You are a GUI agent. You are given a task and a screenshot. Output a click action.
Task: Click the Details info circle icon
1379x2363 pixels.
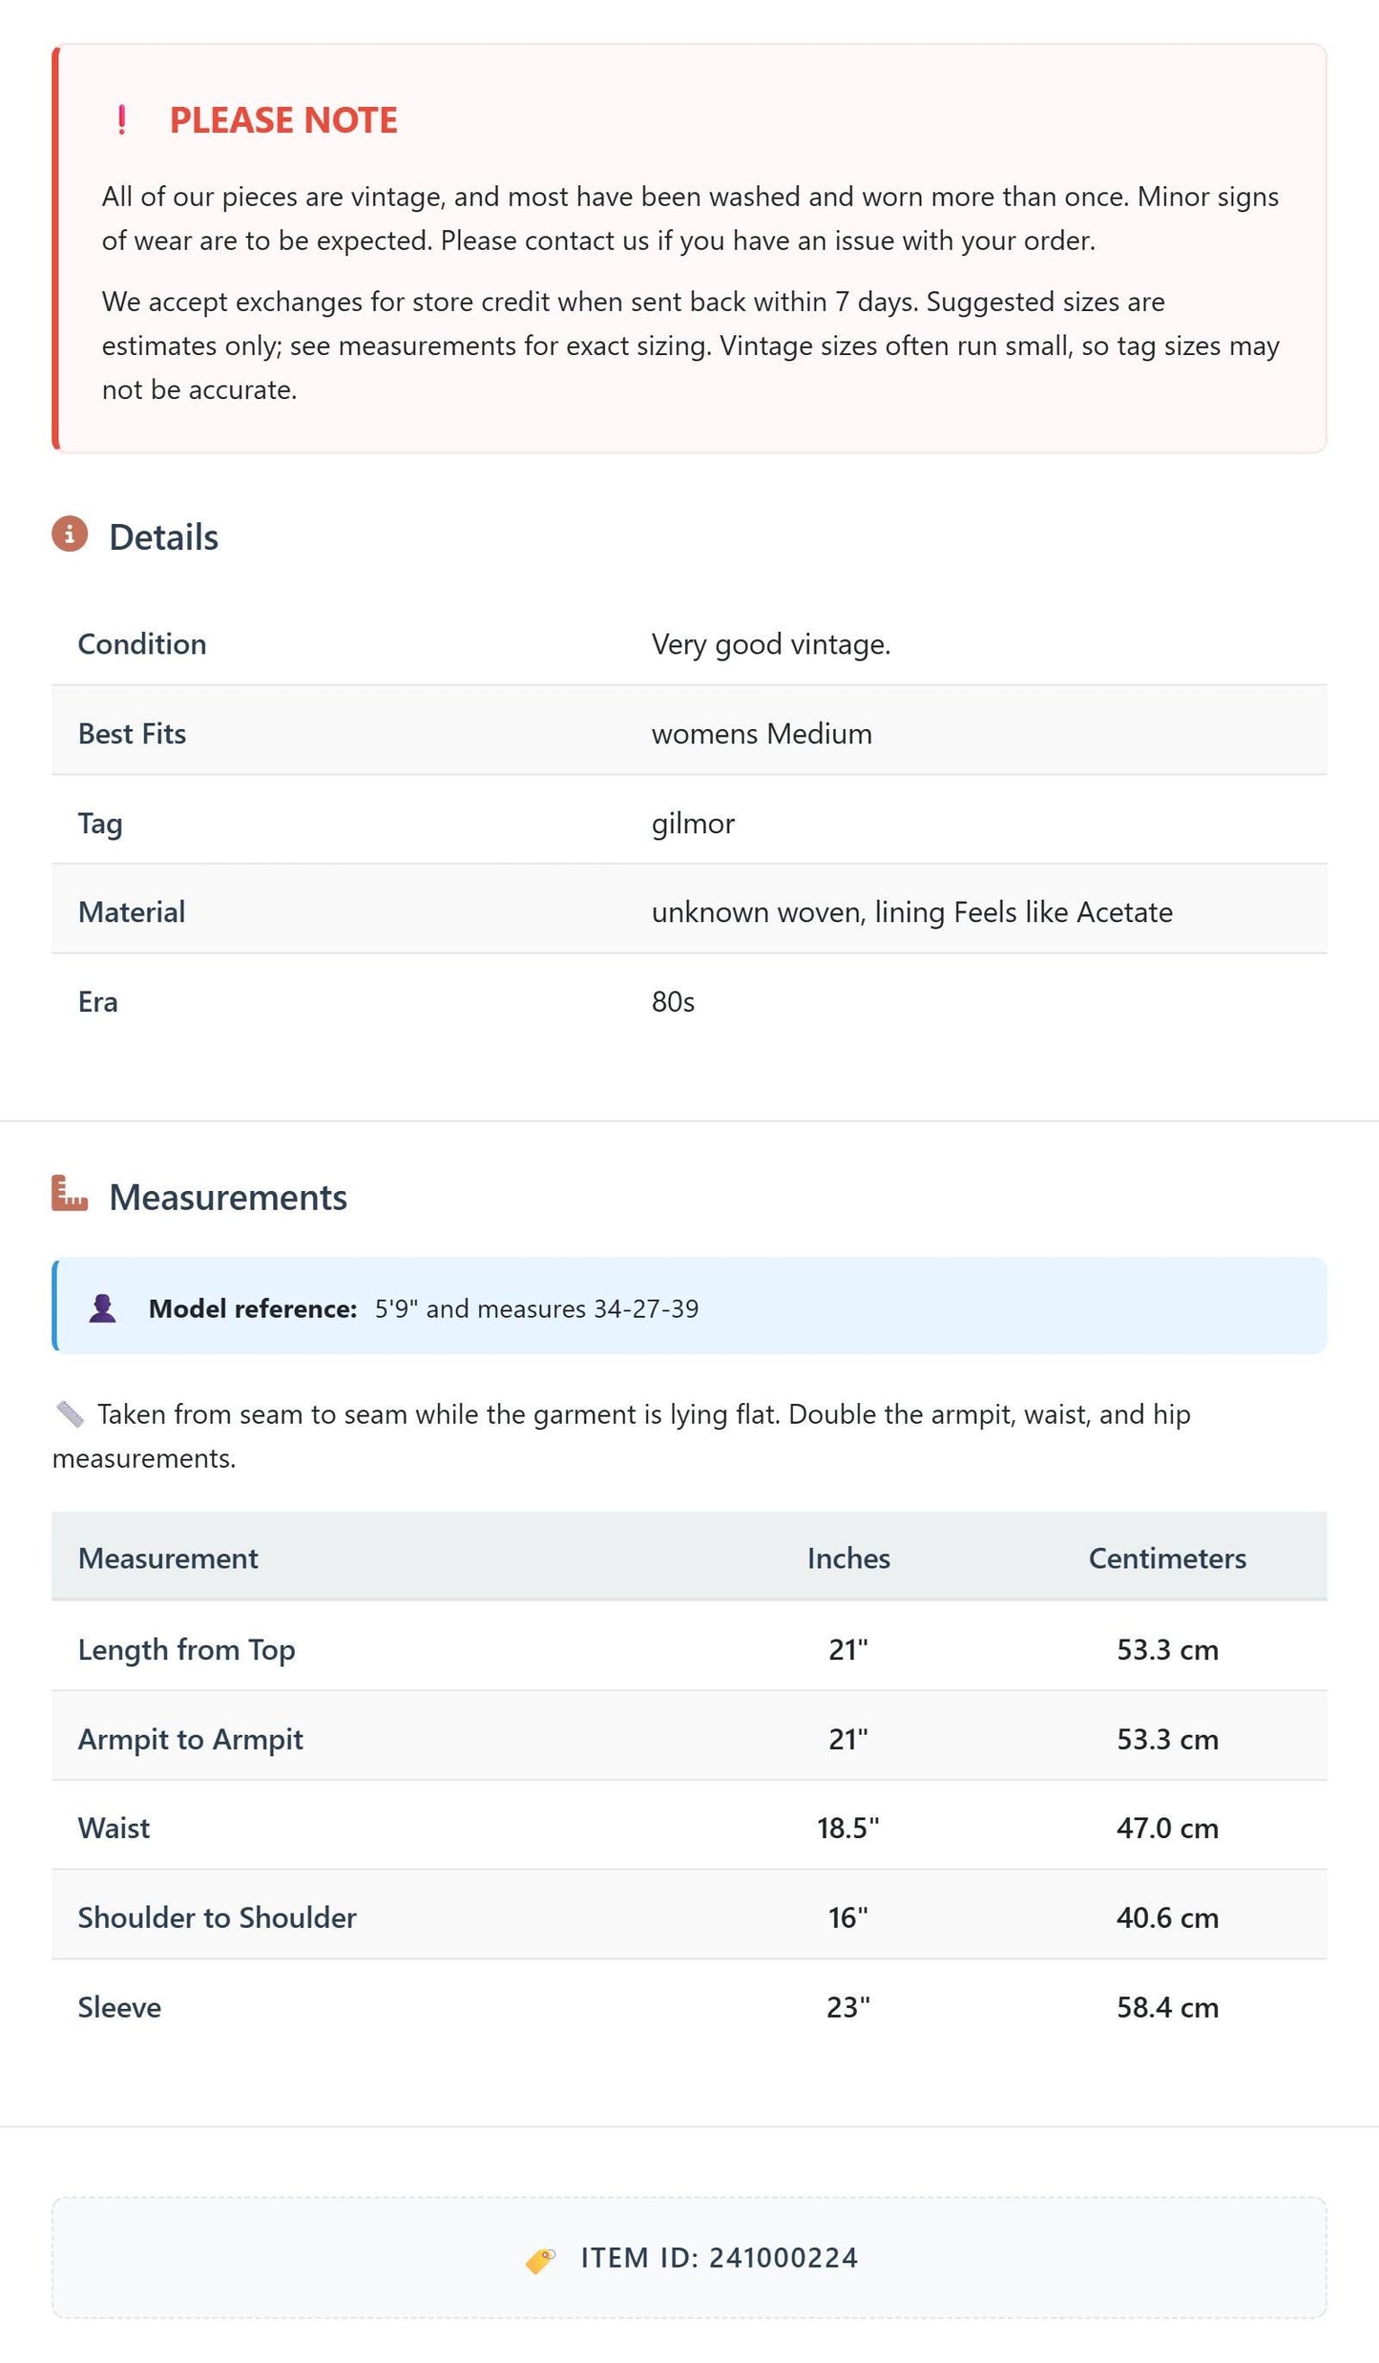70,534
